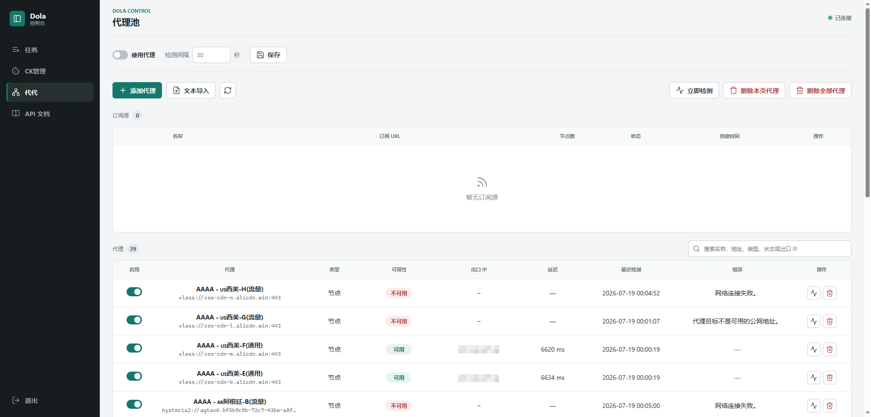Click the 立即检测 button

(x=694, y=90)
